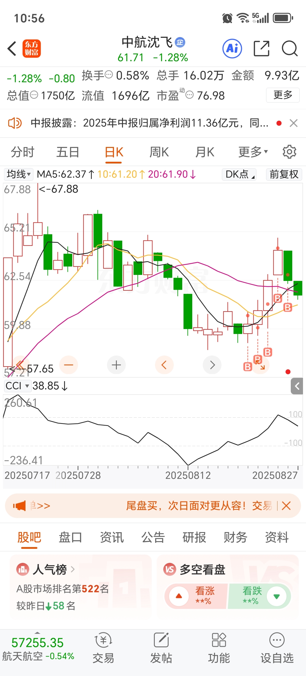Open the Ai assistant icon
The width and height of the screenshot is (306, 676).
click(x=232, y=49)
